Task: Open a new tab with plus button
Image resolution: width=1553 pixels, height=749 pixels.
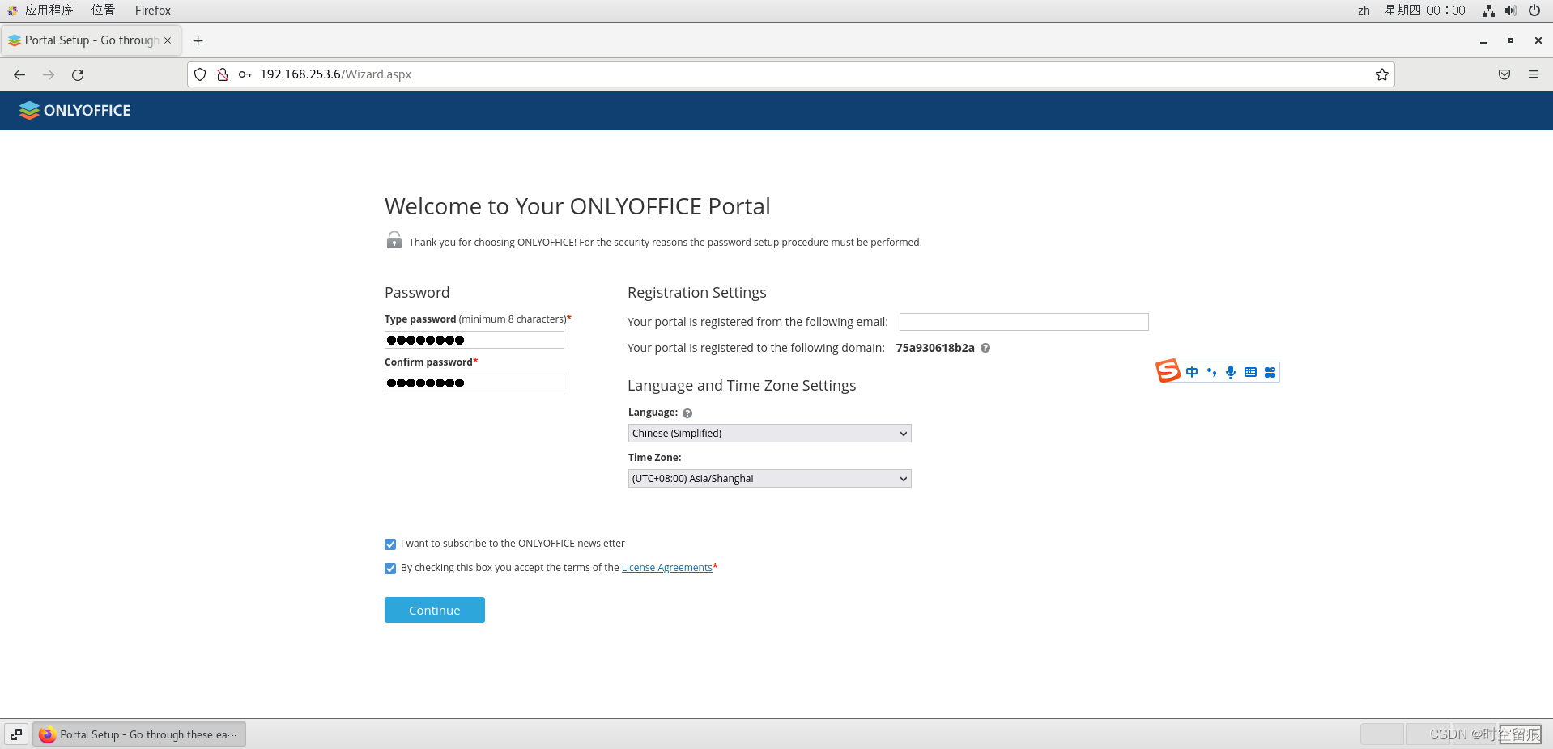Action: 198,40
